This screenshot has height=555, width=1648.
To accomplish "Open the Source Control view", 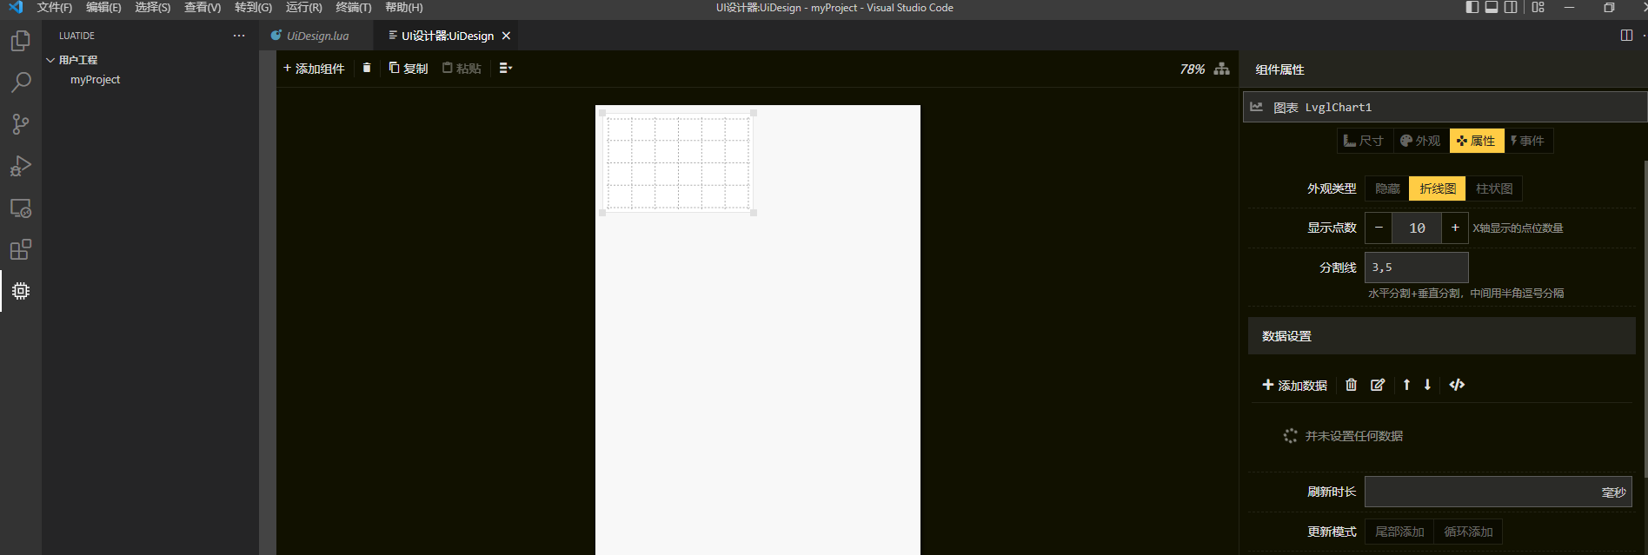I will pyautogui.click(x=21, y=124).
